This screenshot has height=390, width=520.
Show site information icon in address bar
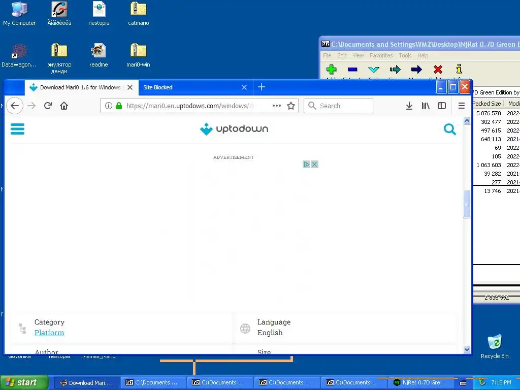(x=109, y=106)
